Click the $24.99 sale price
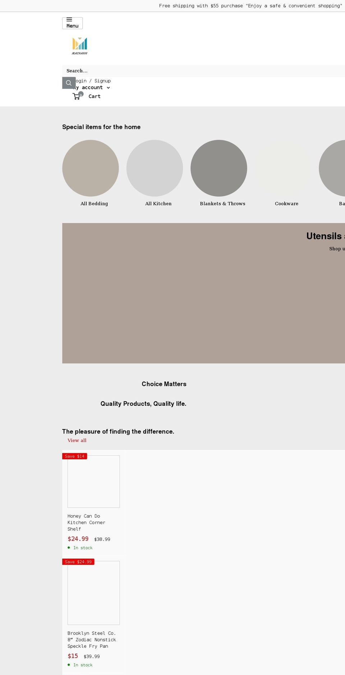This screenshot has height=675, width=345. pos(78,539)
